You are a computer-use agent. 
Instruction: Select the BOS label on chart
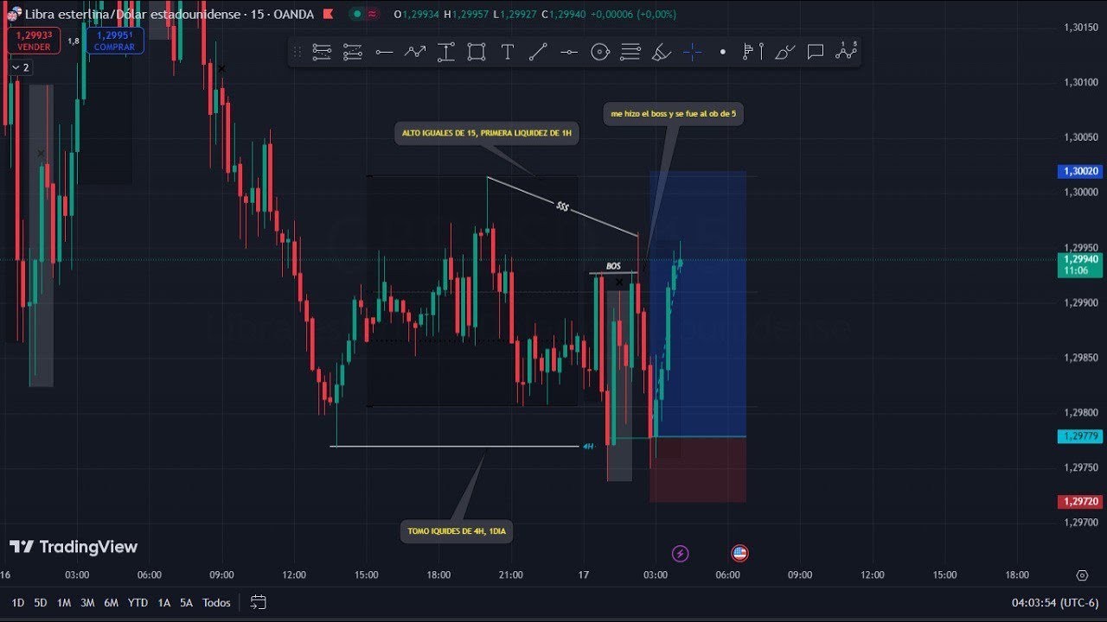[x=613, y=266]
